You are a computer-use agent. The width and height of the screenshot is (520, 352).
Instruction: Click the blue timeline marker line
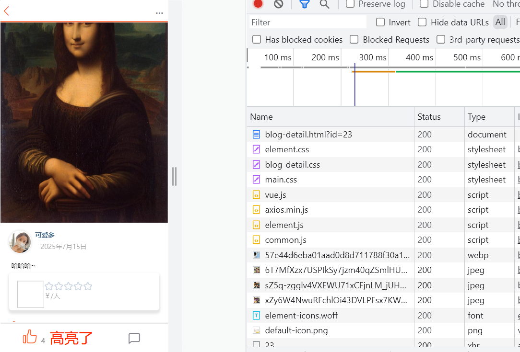[355, 84]
